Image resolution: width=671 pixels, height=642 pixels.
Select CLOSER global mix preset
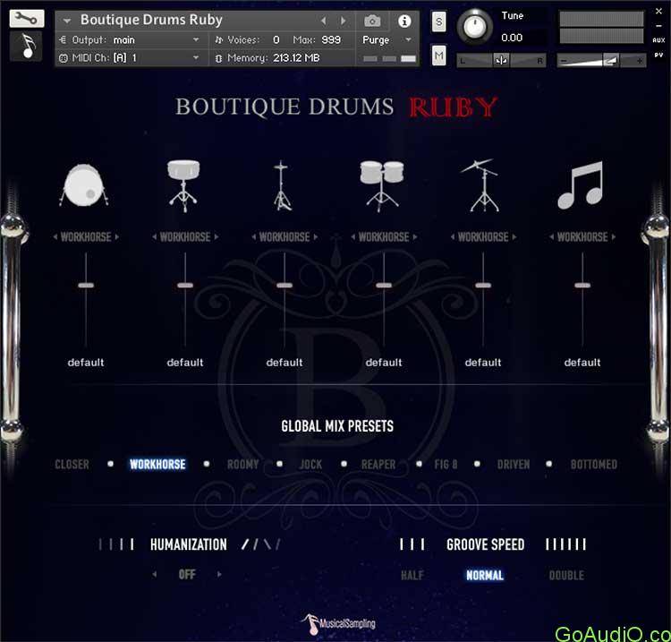pyautogui.click(x=72, y=464)
